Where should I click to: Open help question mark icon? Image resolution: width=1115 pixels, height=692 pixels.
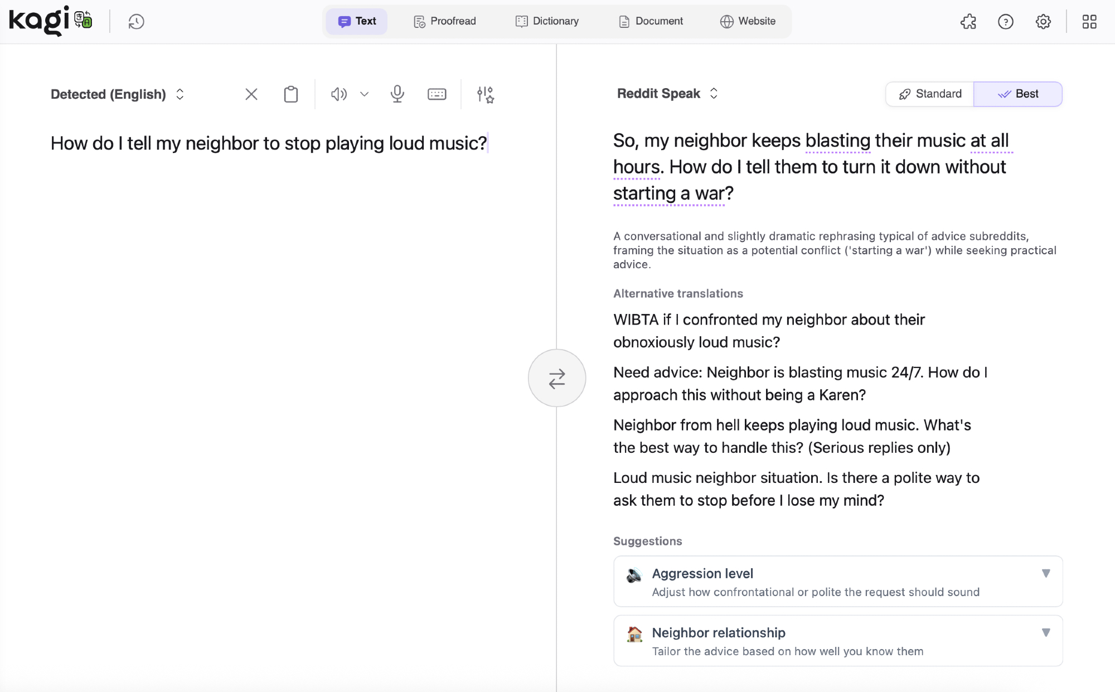(x=1005, y=22)
